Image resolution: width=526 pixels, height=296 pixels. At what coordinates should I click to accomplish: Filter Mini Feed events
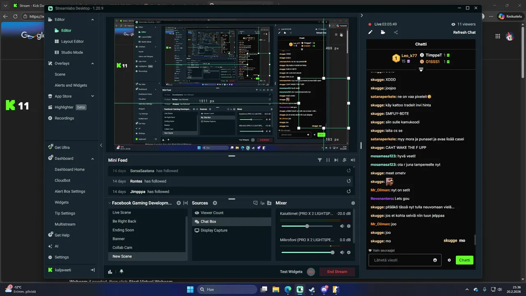coord(320,160)
